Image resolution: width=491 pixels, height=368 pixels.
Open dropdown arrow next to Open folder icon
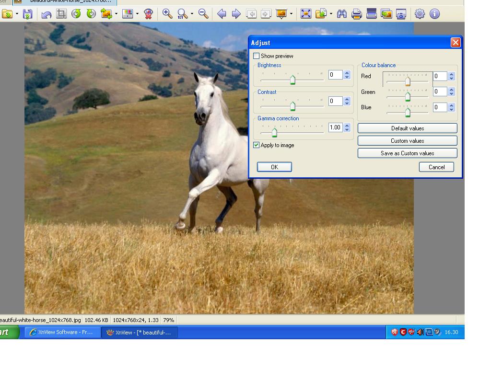point(17,14)
